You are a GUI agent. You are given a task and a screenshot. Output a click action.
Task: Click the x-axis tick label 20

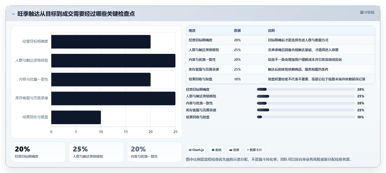click(x=151, y=132)
